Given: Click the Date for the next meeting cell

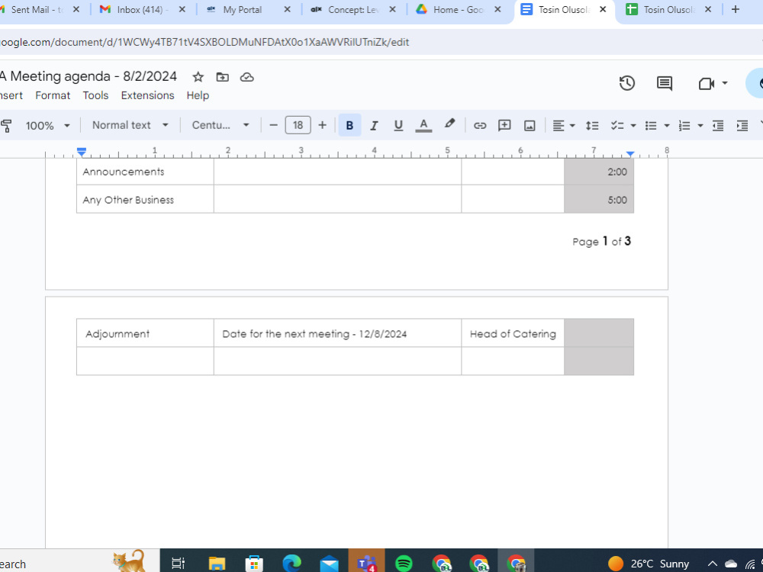Looking at the screenshot, I should coord(337,333).
